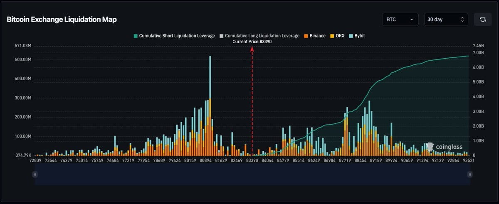Click the 374.79K y-axis label
Viewport: 499px width, 204px height.
22,155
